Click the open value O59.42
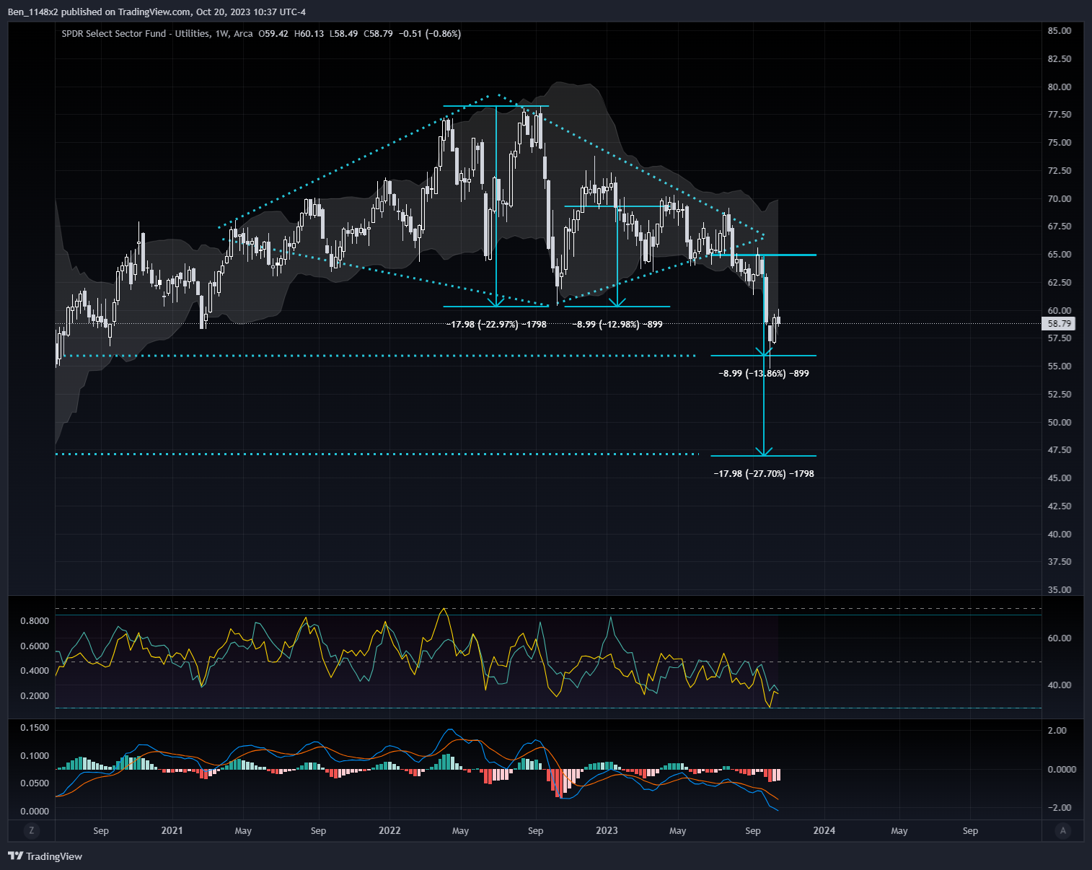1092x870 pixels. [x=273, y=33]
